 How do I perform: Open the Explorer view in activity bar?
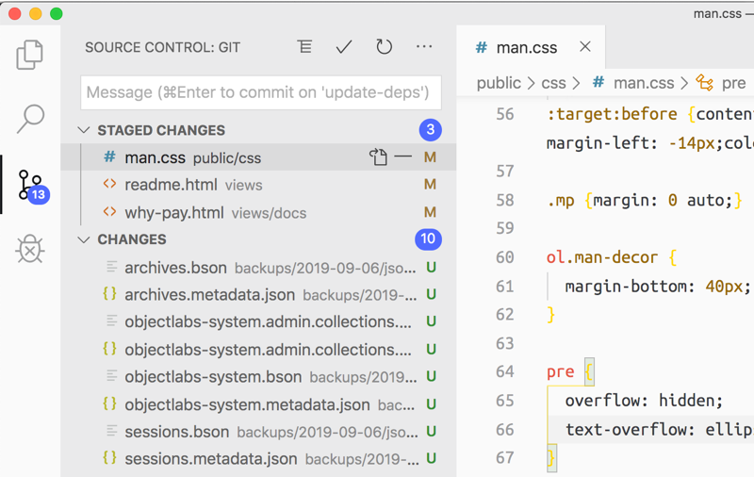[30, 55]
